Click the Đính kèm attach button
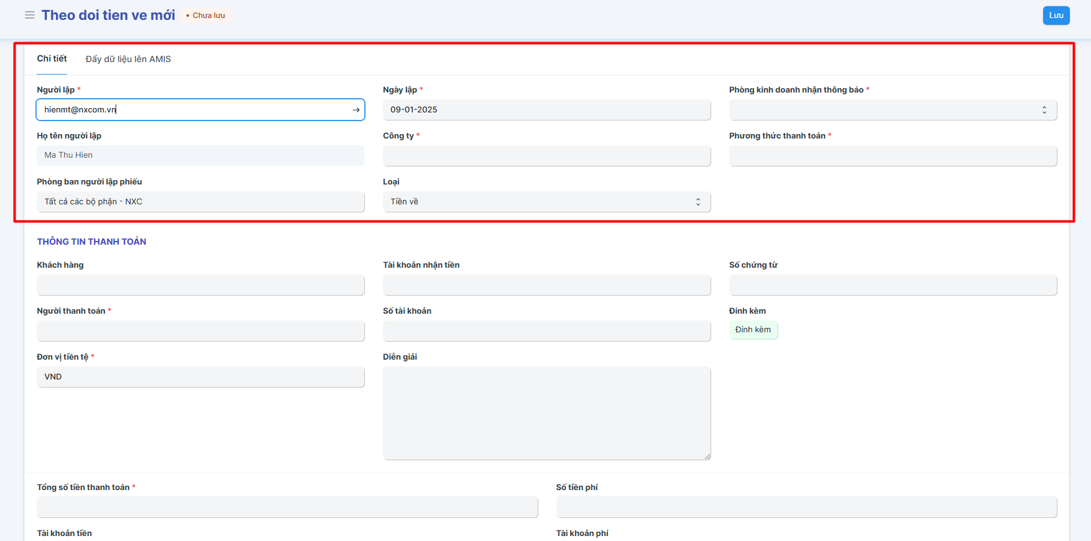 pos(753,330)
